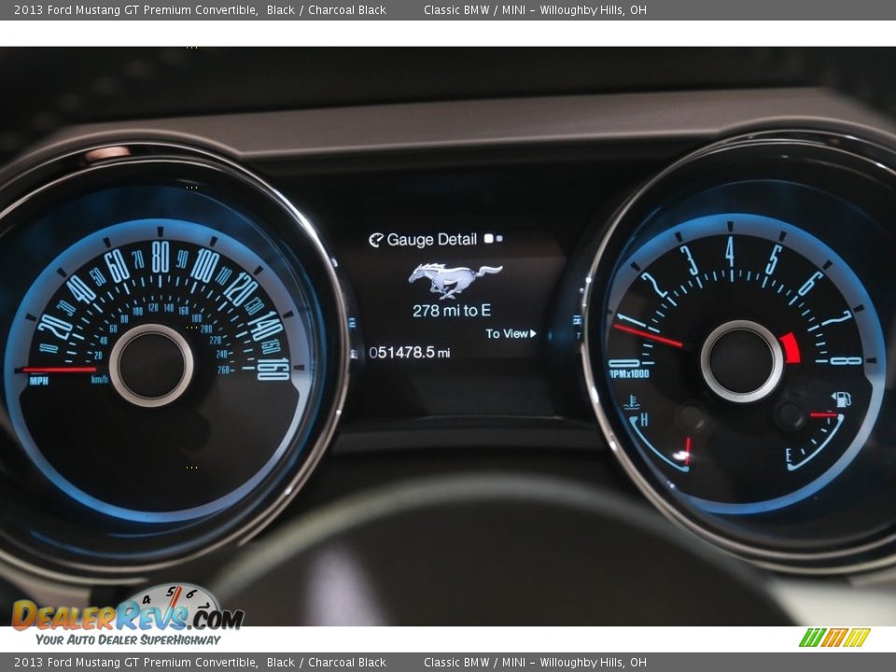Click the 120 mark on speedometer

240,288
